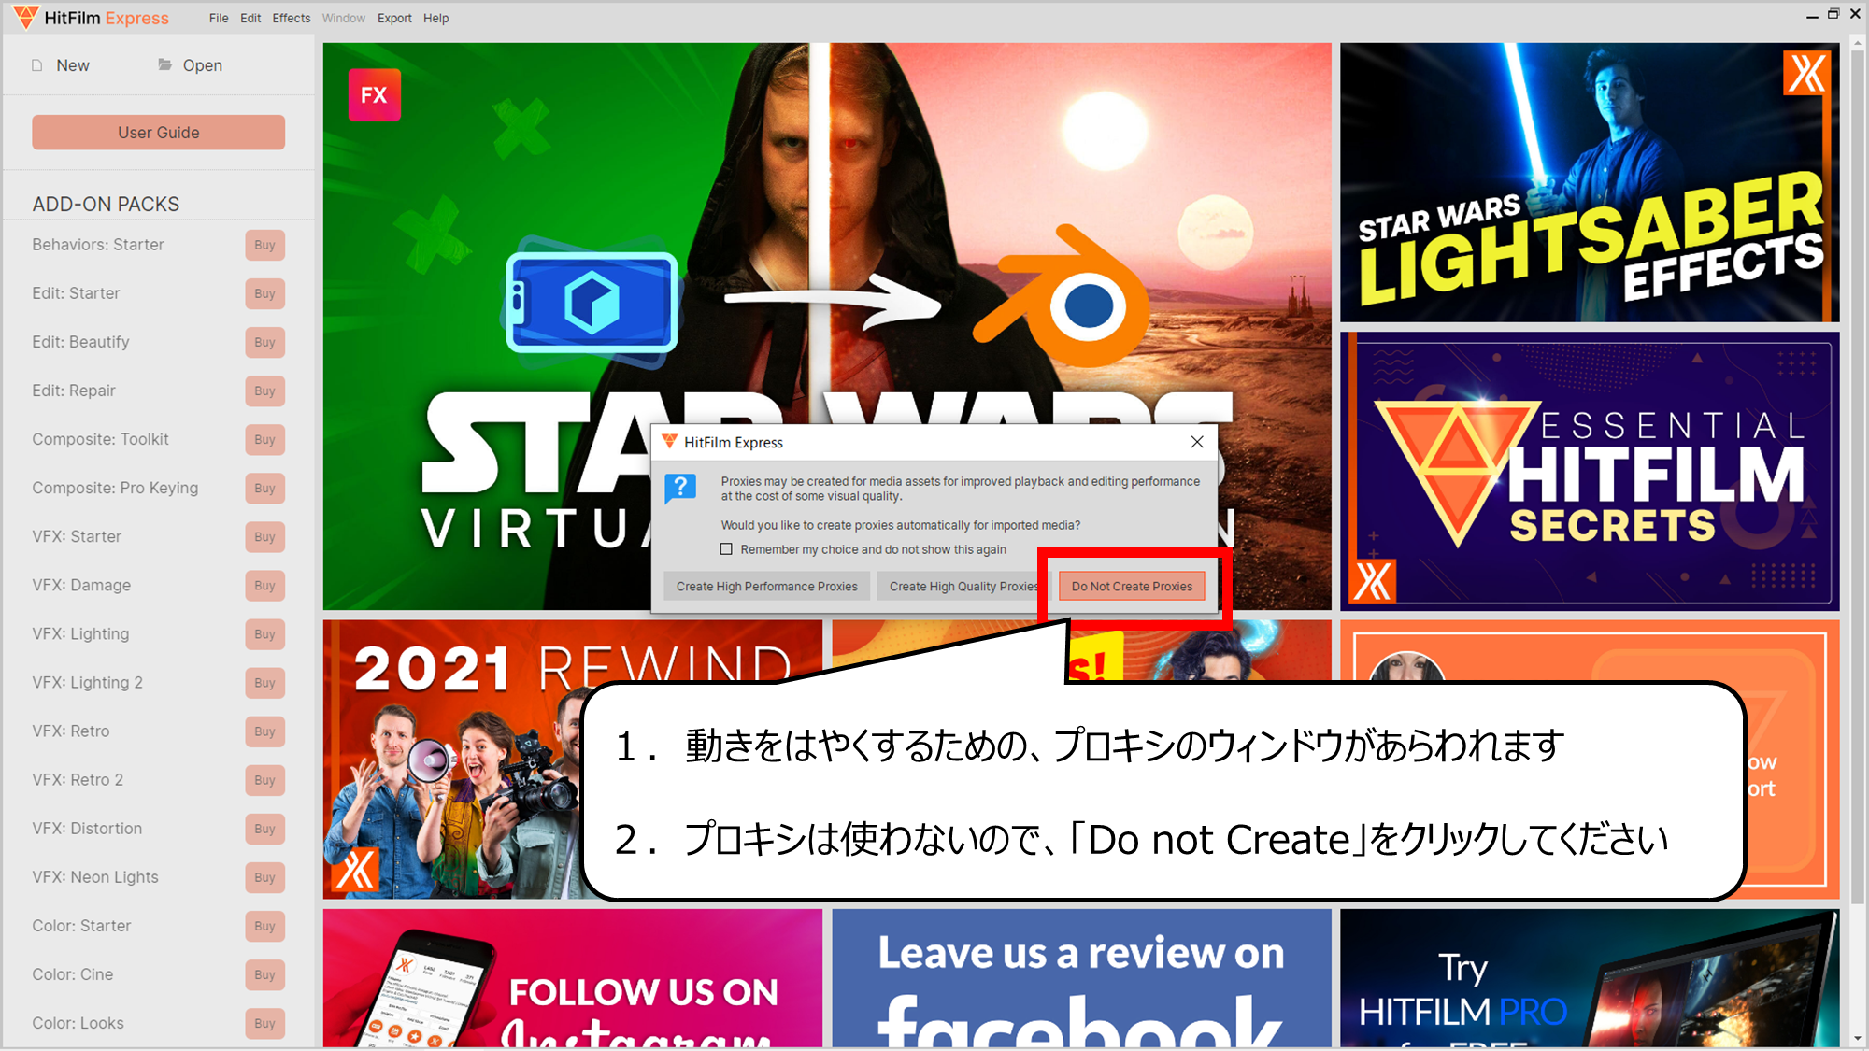Buy the VFX: Starter pack
This screenshot has height=1051, width=1869.
tap(264, 536)
